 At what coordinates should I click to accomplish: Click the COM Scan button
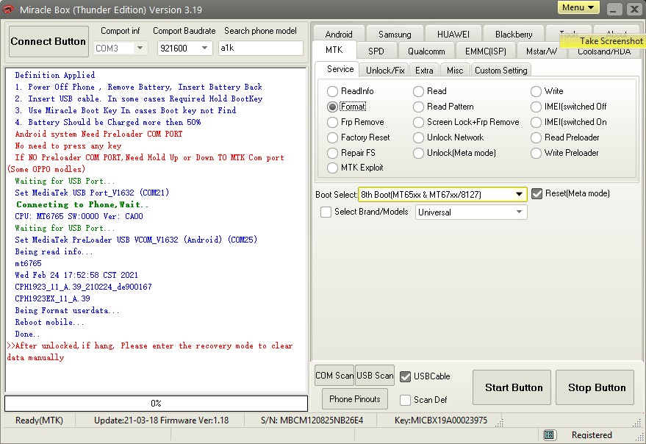[334, 376]
